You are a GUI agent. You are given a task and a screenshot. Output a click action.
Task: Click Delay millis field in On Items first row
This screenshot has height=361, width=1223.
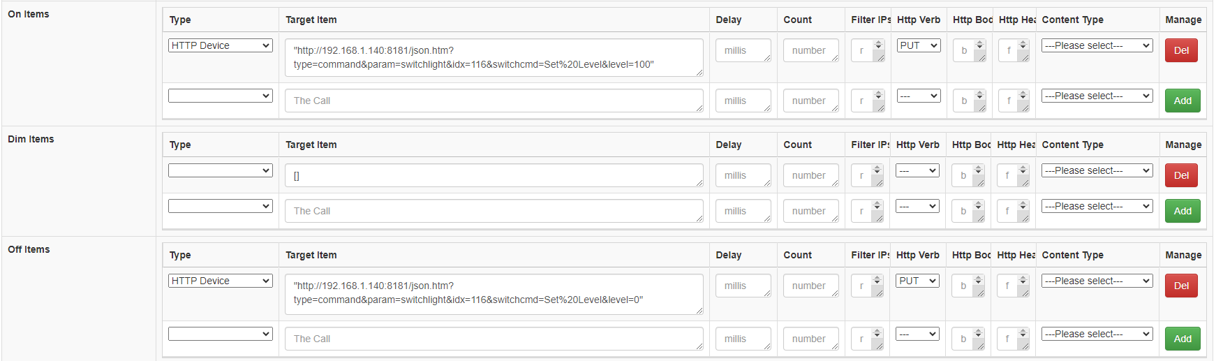click(743, 50)
